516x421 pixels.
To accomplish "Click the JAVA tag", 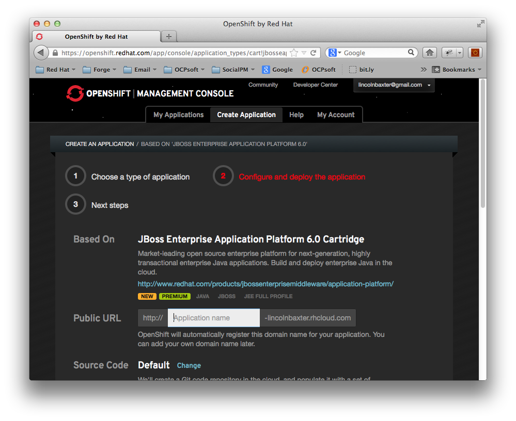I will tap(202, 297).
